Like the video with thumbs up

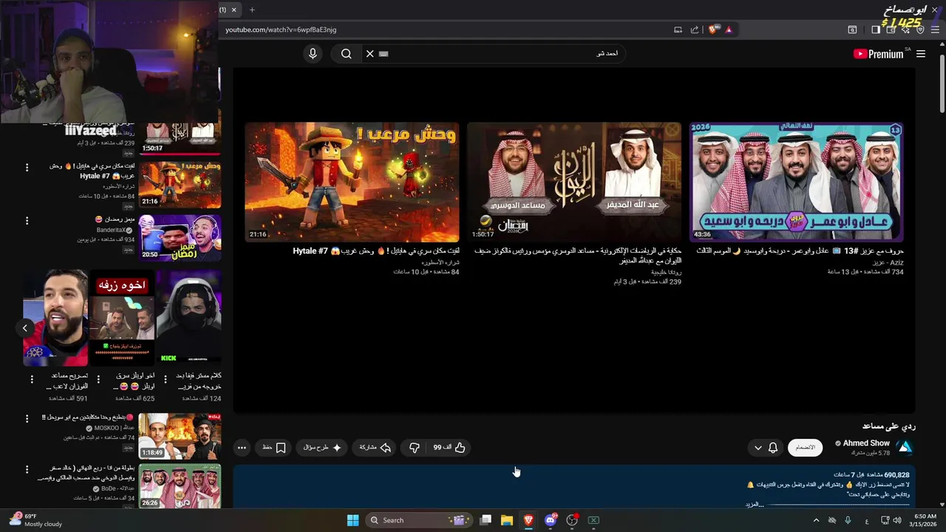point(449,447)
